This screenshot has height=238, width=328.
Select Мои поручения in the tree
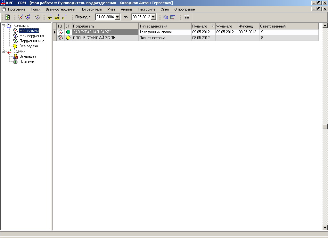32,36
